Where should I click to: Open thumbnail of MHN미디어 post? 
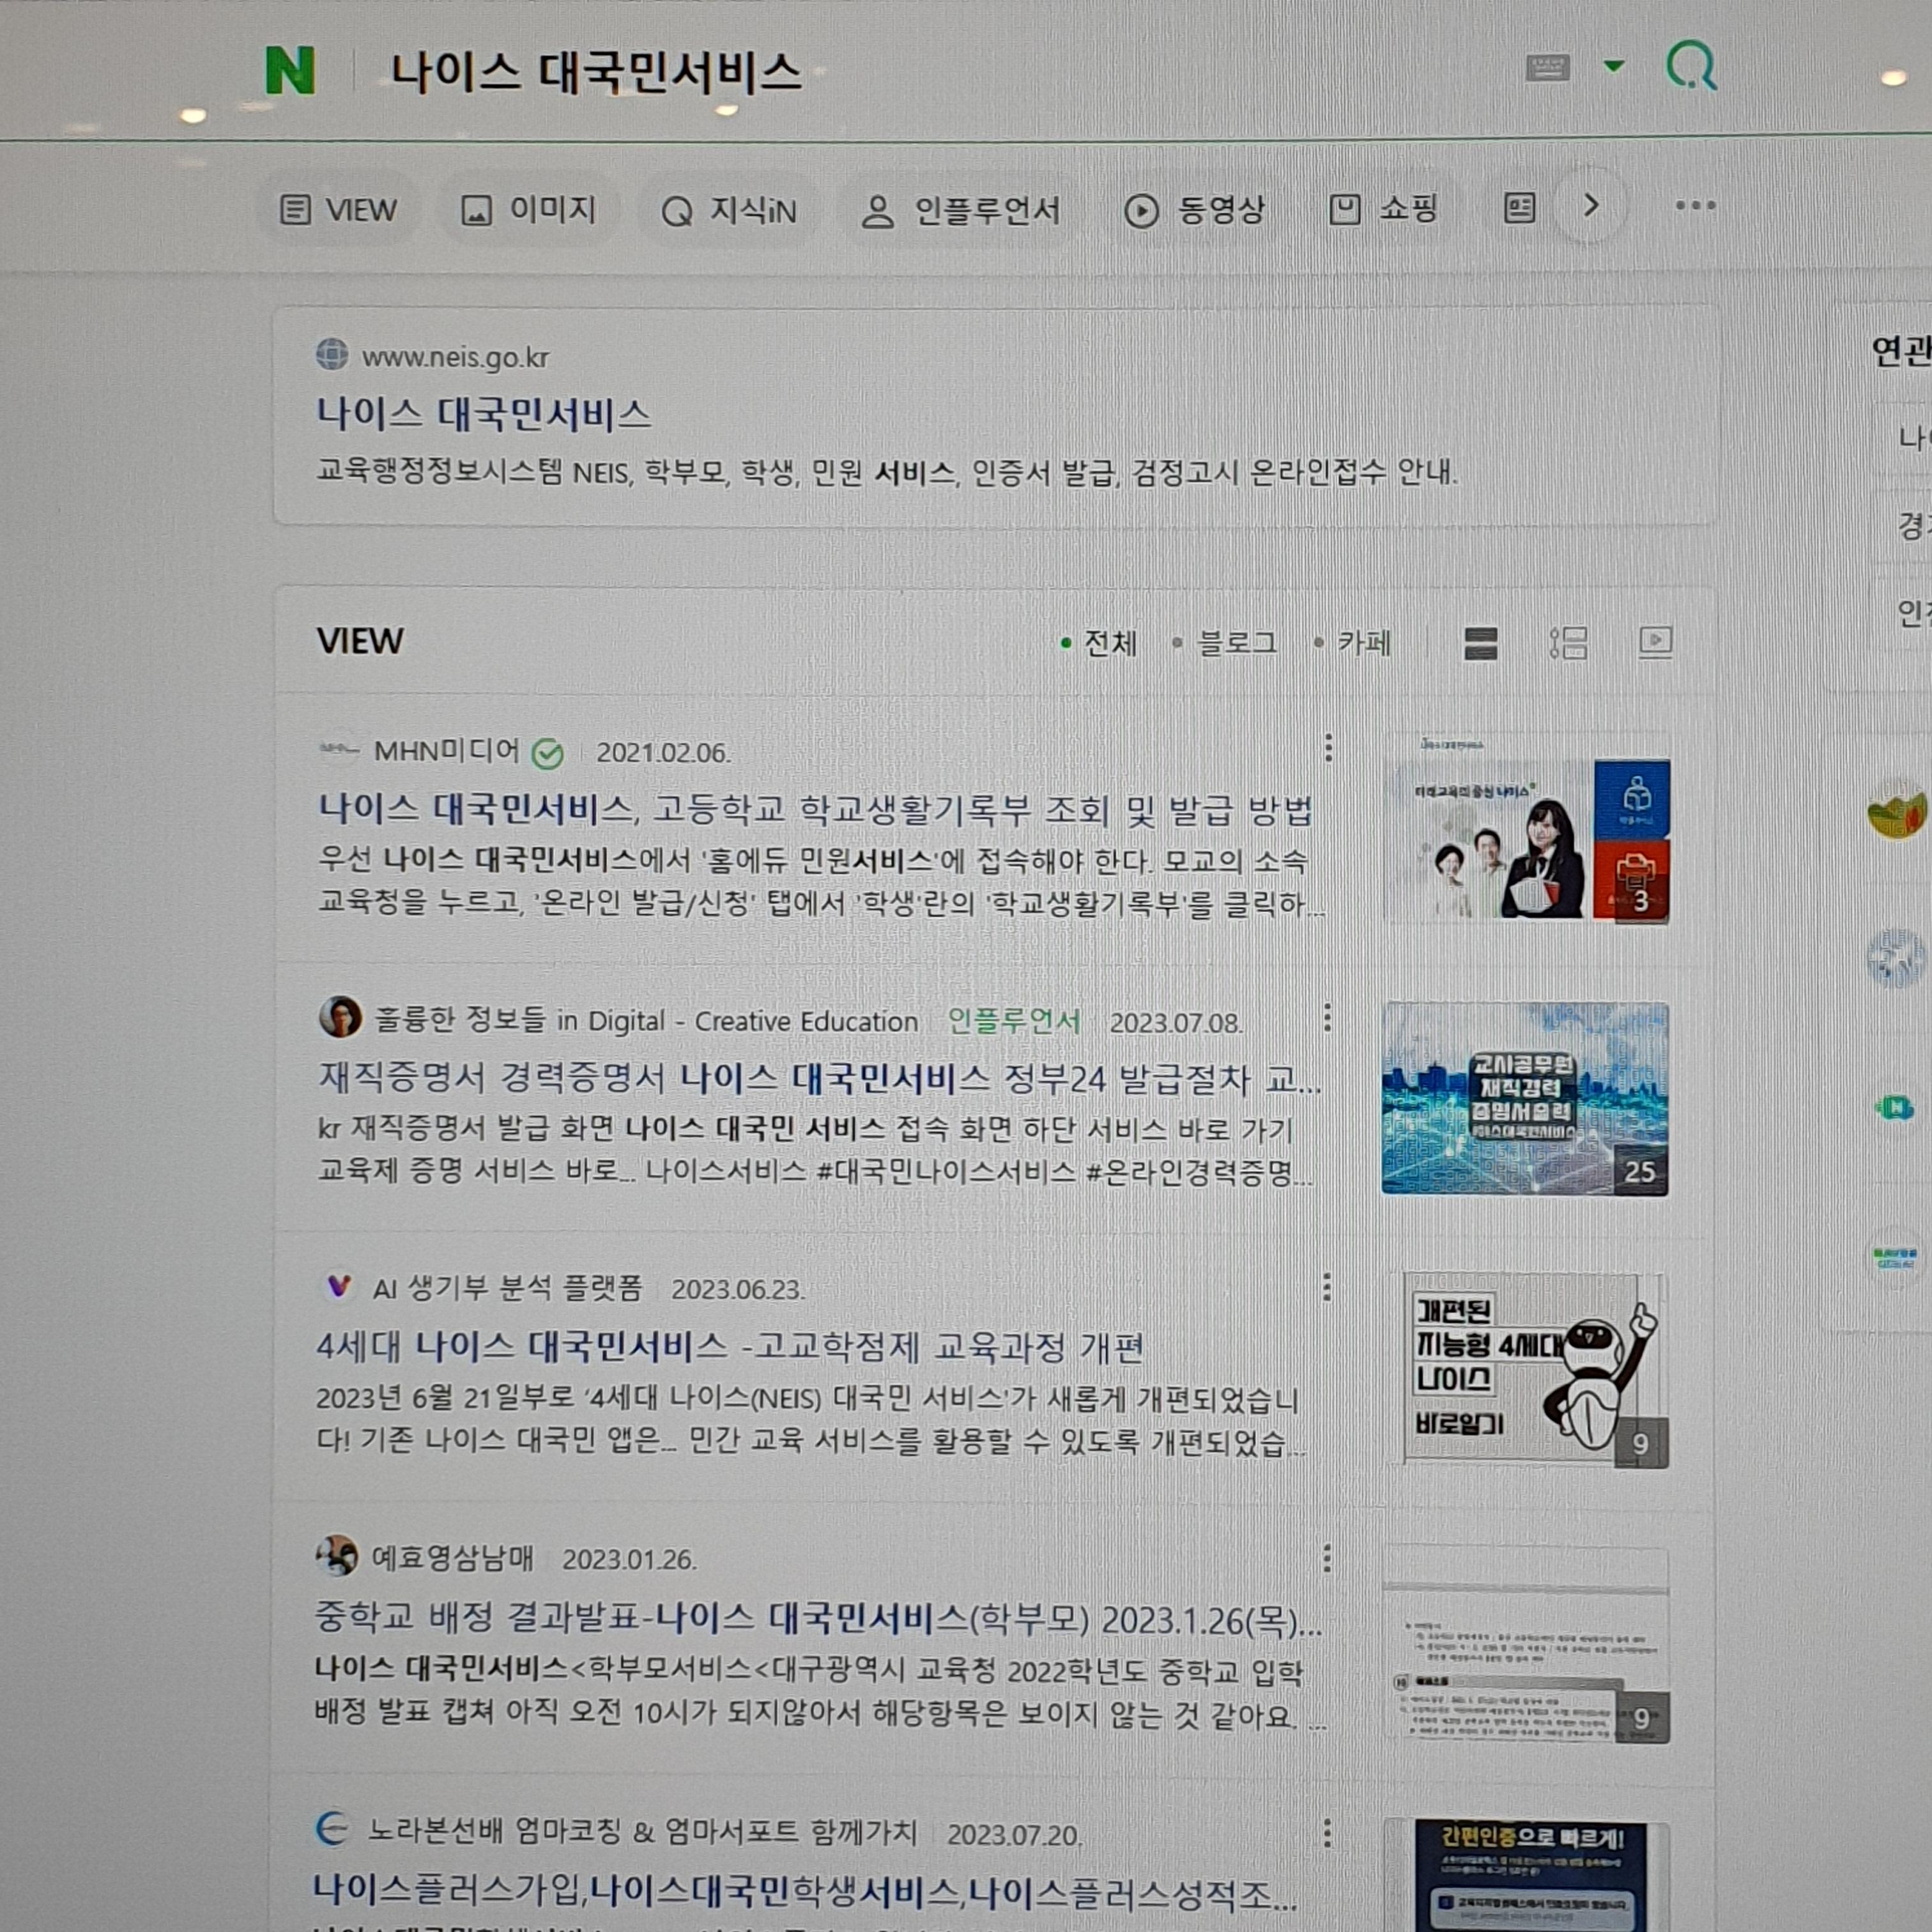click(1526, 829)
